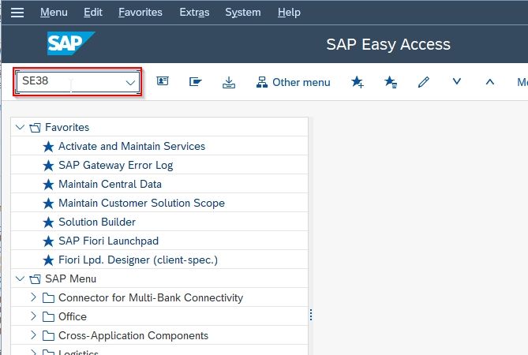Image resolution: width=528 pixels, height=355 pixels.
Task: Click the Other menu button
Action: (x=294, y=82)
